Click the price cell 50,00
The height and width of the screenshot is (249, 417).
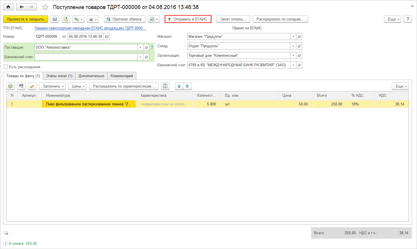[x=295, y=104]
